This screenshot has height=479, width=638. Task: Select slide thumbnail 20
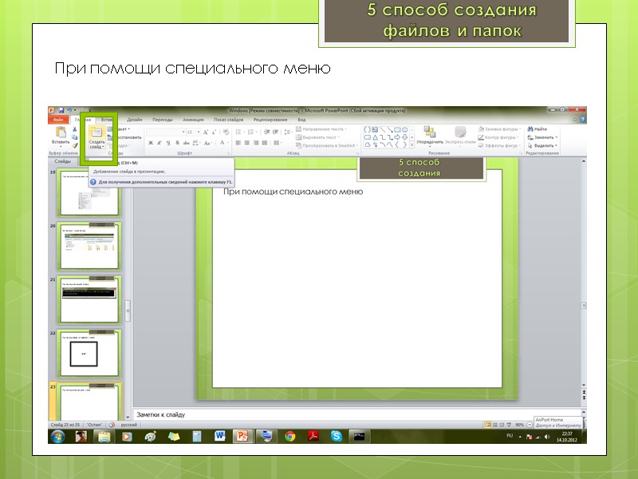pyautogui.click(x=89, y=246)
